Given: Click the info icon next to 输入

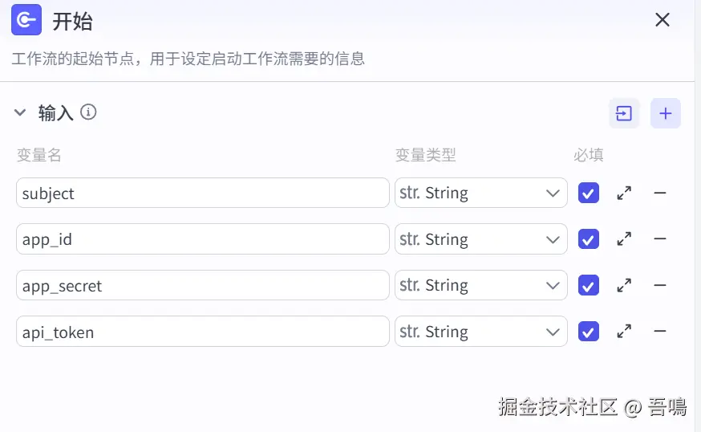Looking at the screenshot, I should pos(89,112).
